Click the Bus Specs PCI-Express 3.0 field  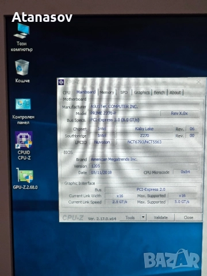point(144,120)
